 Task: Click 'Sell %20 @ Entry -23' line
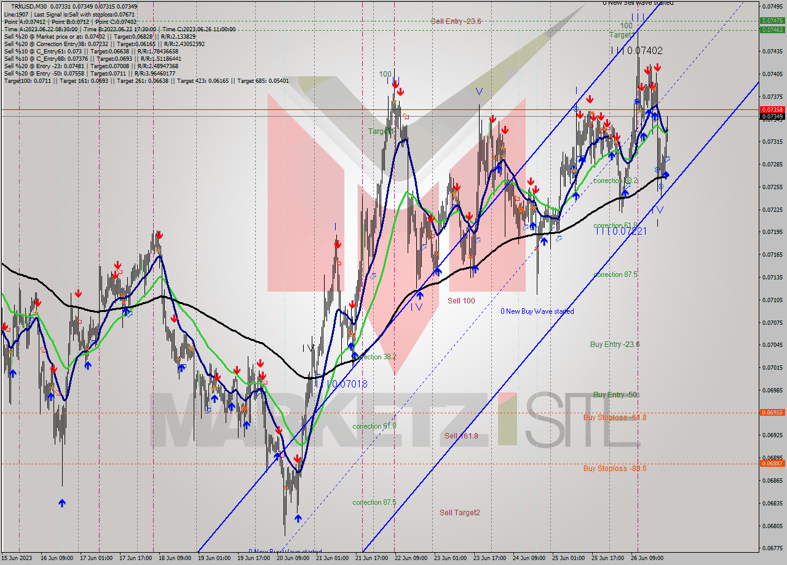[x=91, y=66]
